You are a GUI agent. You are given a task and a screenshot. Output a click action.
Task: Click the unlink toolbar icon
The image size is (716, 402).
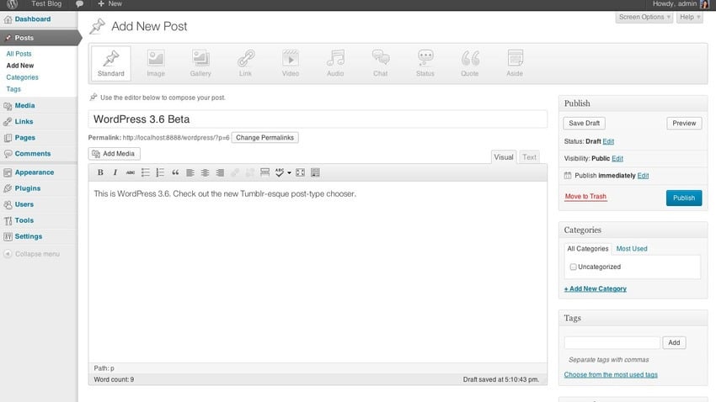click(x=250, y=172)
